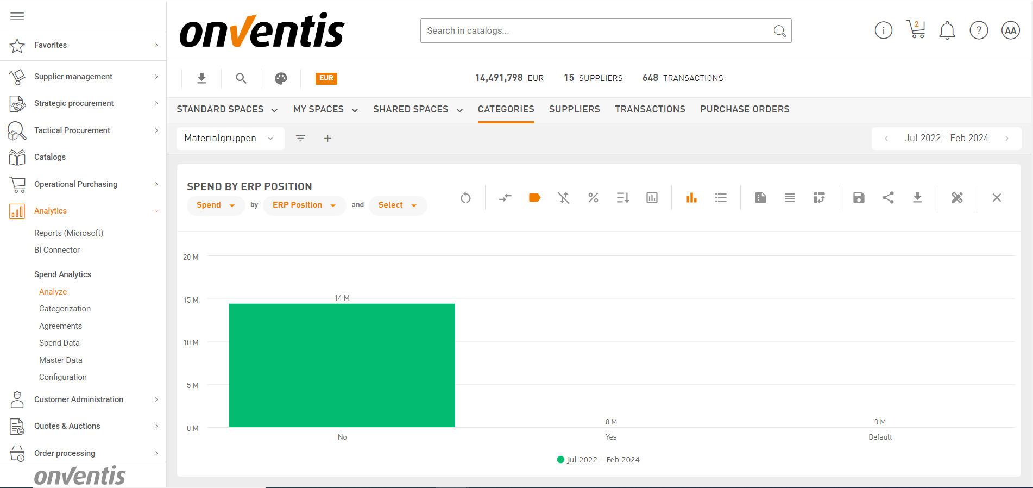Open the Purchase Orders tab
1033x488 pixels.
(x=744, y=109)
